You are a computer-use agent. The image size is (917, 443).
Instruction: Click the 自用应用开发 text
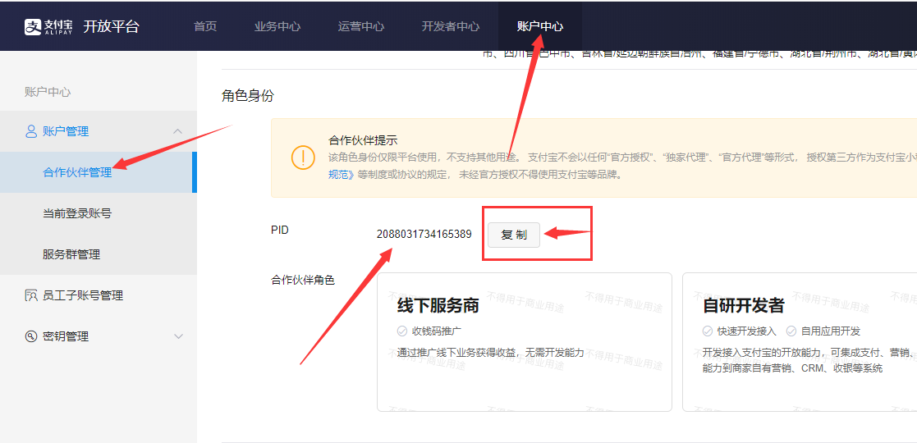point(831,331)
